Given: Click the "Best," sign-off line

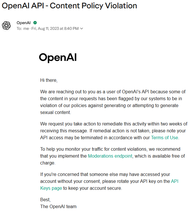Looking at the screenshot, I should coord(45,200).
